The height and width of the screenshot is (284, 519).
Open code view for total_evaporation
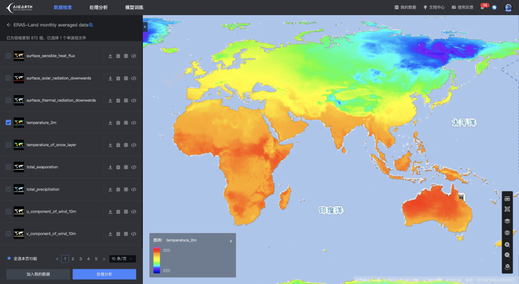(x=134, y=167)
